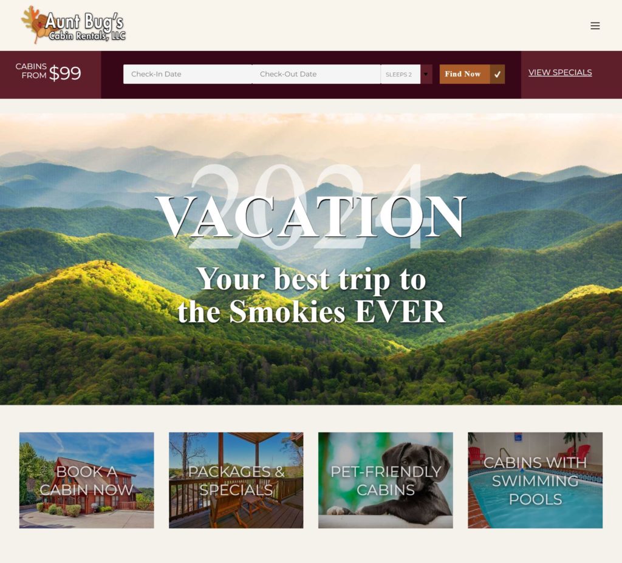Screen dimensions: 622x563
Task: Click the Cabins From $99 banner
Action: click(x=50, y=75)
